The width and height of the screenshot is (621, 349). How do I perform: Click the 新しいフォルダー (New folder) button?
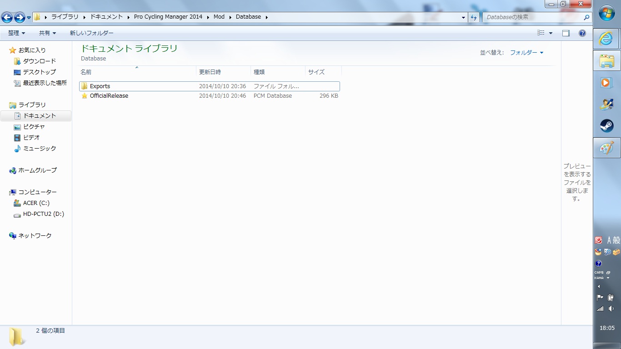[x=91, y=33]
